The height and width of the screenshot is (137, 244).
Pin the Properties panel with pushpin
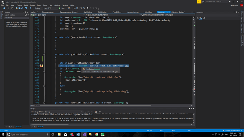(x=236, y=12)
